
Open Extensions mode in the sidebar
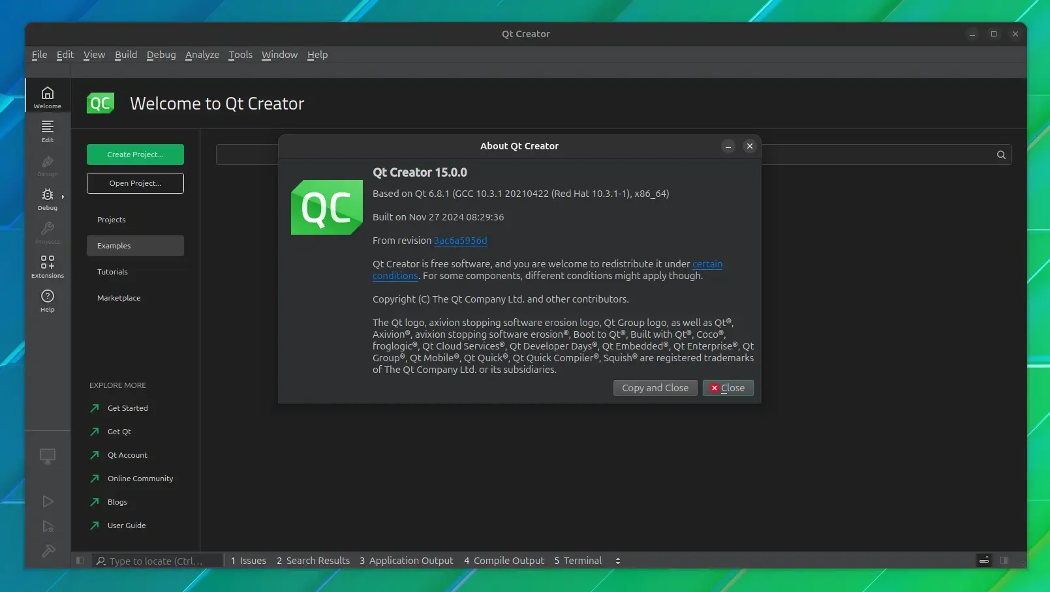tap(48, 265)
